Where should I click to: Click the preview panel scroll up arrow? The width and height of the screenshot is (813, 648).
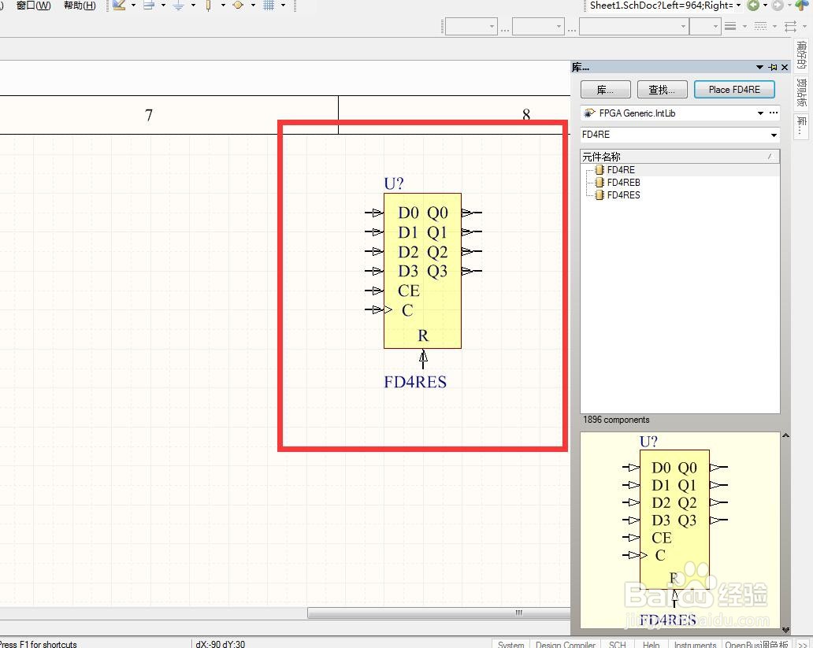coord(785,435)
